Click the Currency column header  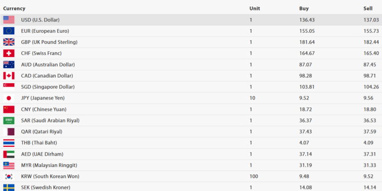[x=14, y=8]
